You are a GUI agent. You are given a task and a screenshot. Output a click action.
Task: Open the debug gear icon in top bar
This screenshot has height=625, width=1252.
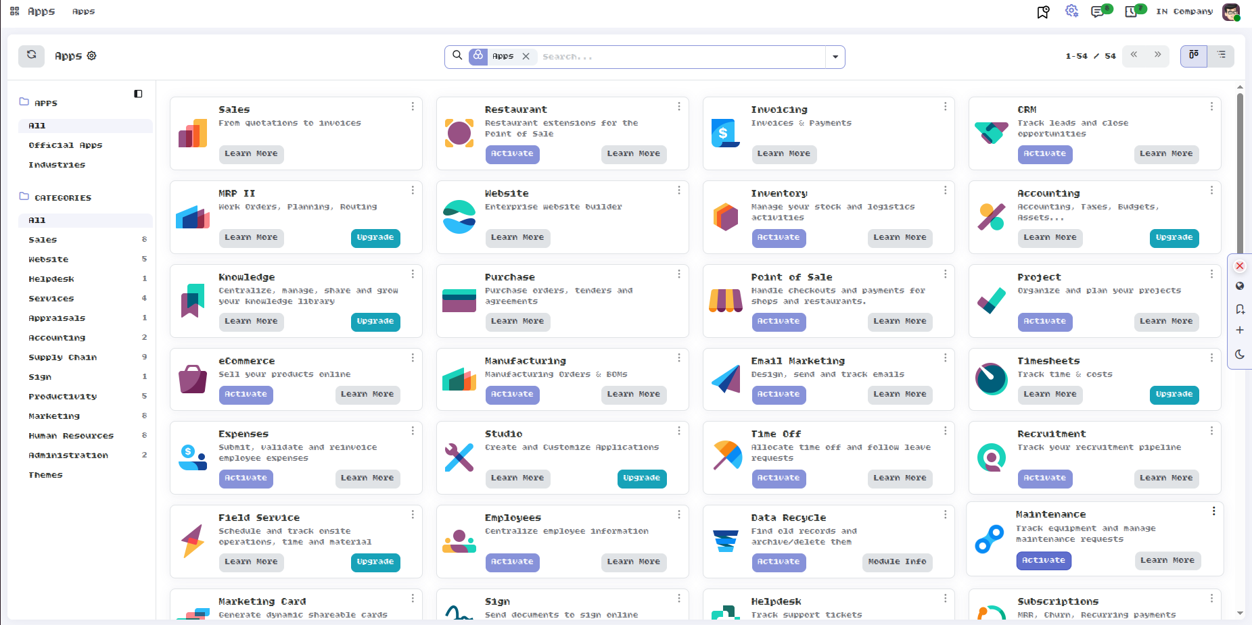click(x=1071, y=11)
